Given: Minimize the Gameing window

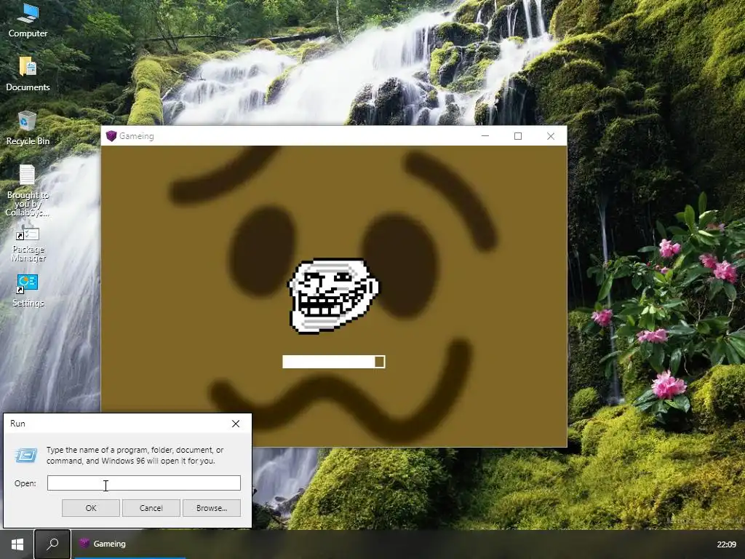Looking at the screenshot, I should pos(485,136).
